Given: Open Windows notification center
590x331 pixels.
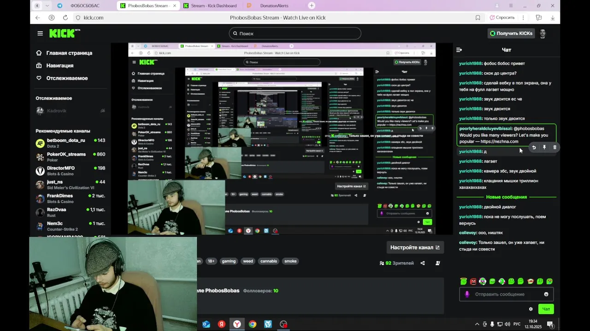Looking at the screenshot, I should [x=550, y=324].
